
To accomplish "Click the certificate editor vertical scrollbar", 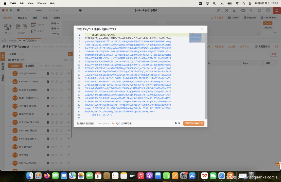I will 206,76.
